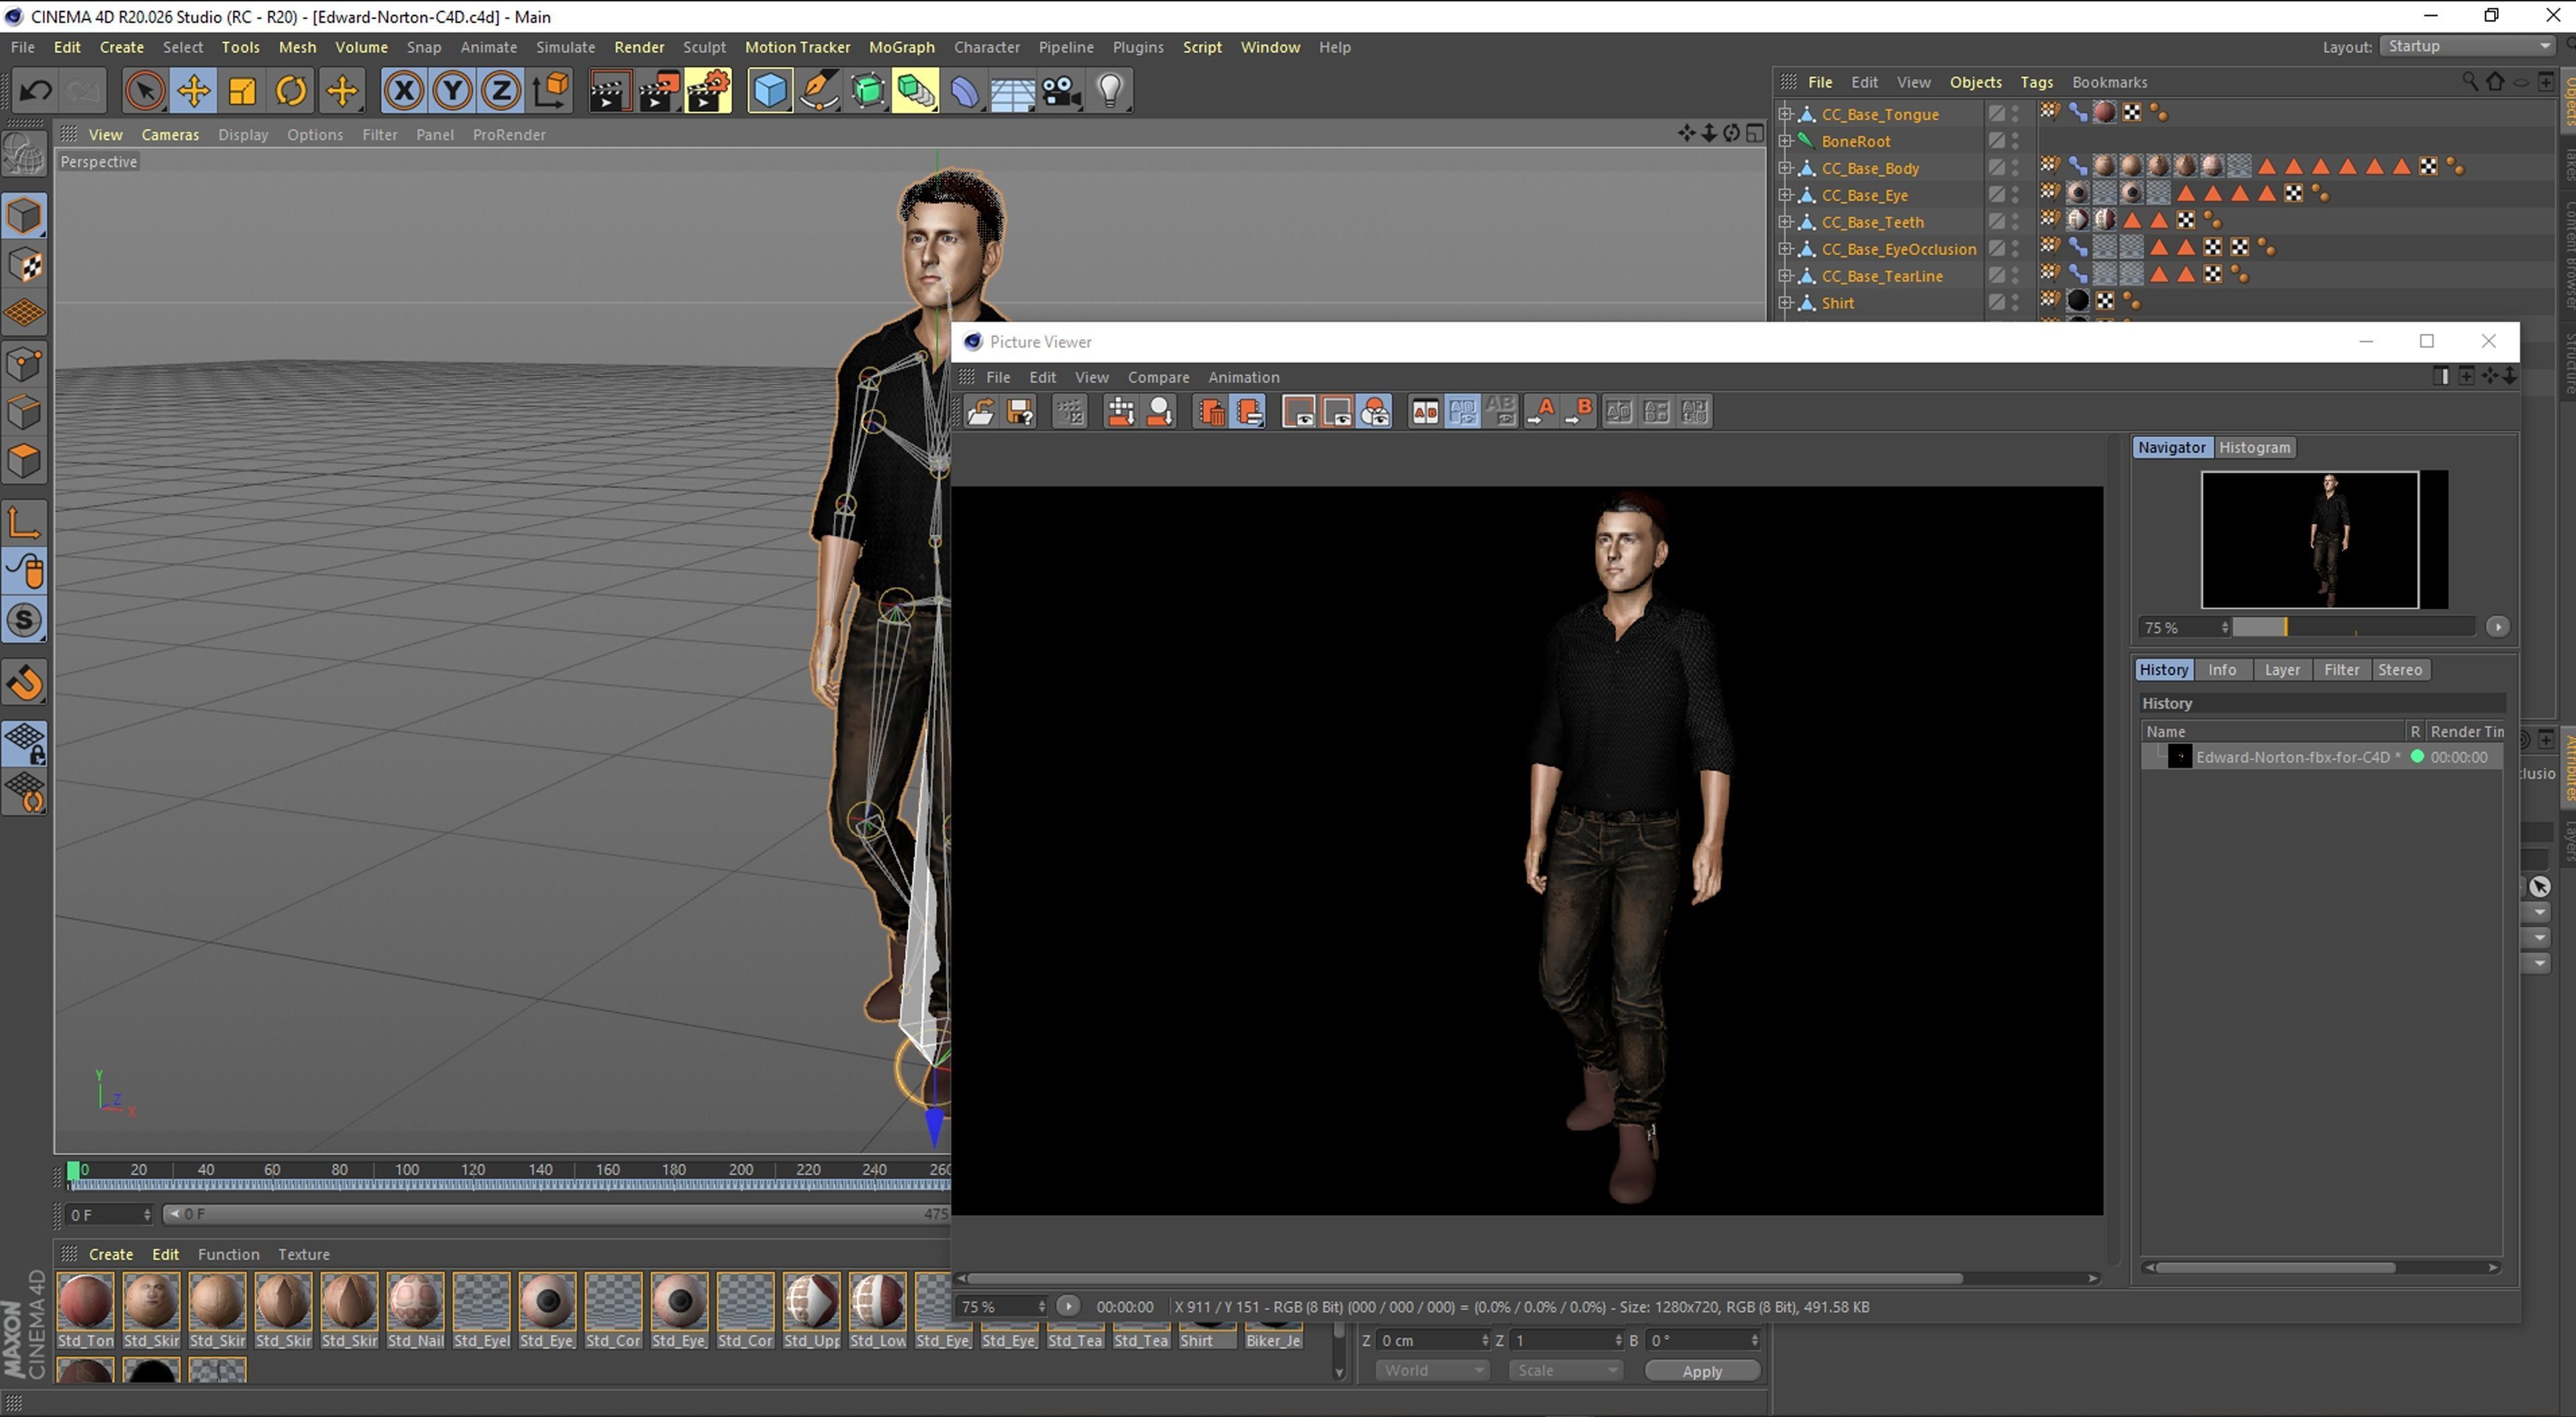Viewport: 2576px width, 1417px height.
Task: Click the Save Image icon in Picture Viewer
Action: tap(1020, 412)
